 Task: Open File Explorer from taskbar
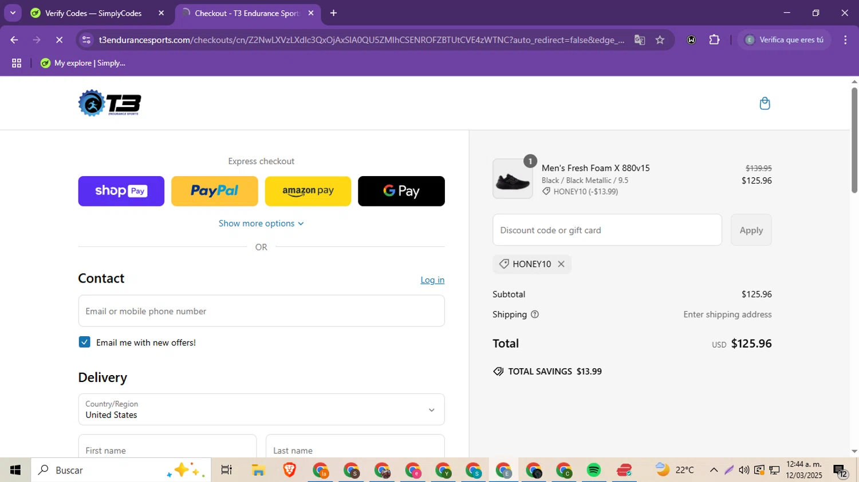(x=258, y=470)
